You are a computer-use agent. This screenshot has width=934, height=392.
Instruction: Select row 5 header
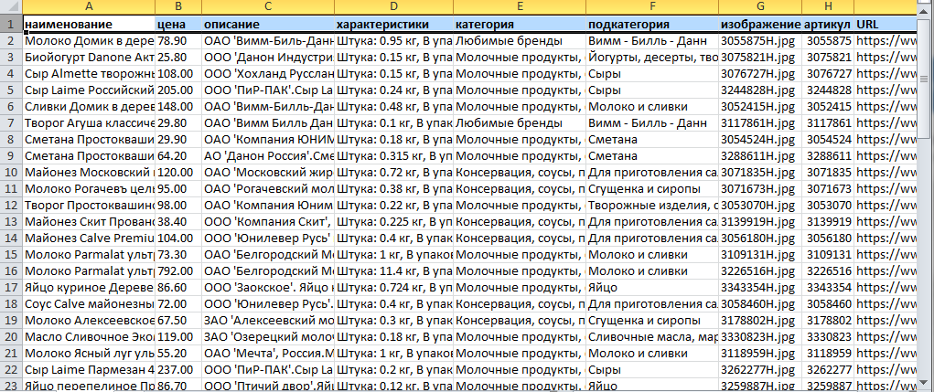tap(11, 90)
